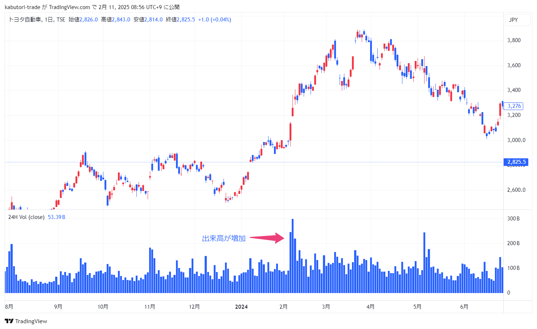The width and height of the screenshot is (537, 329).
Task: Click the tall volume spike bar in May
Action: [x=424, y=263]
